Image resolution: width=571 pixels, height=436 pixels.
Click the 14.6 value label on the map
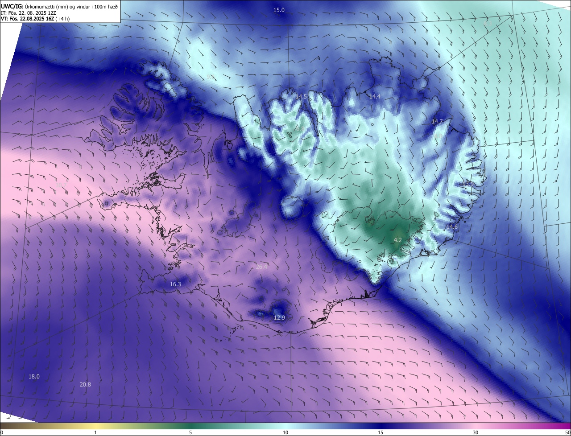[452, 226]
